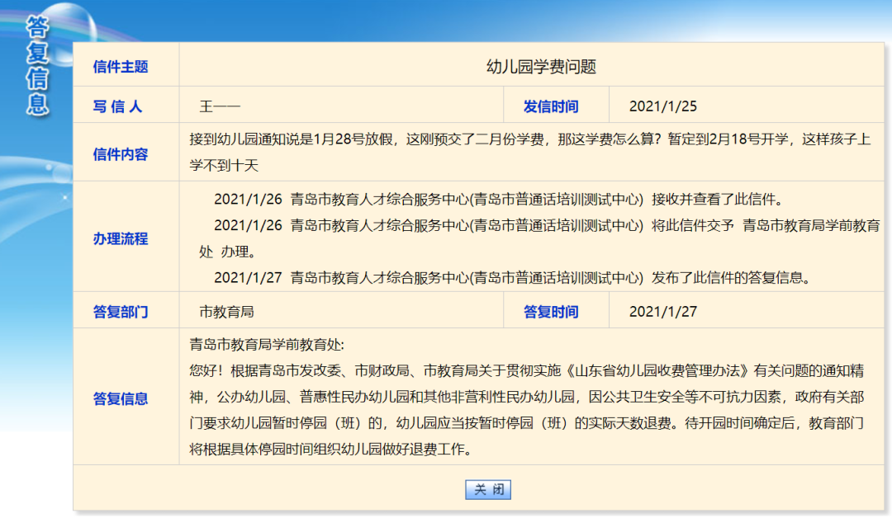Click the 关闭 button

(x=487, y=490)
